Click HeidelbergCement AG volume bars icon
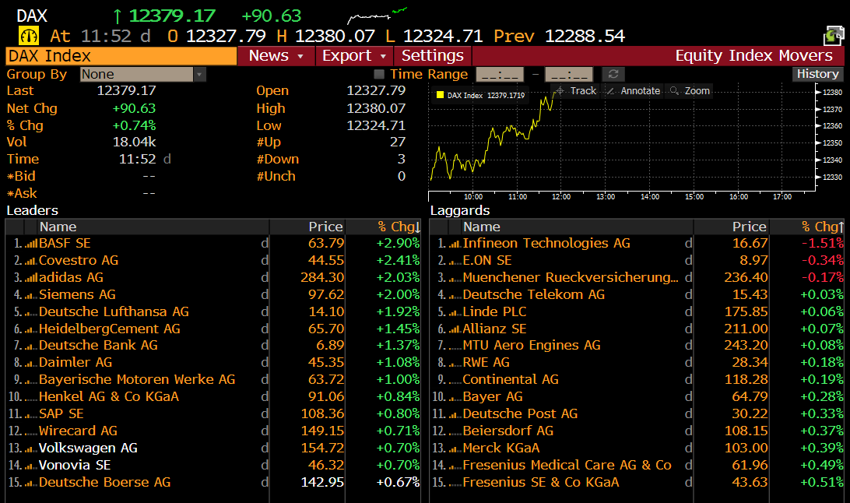Image resolution: width=850 pixels, height=503 pixels. tap(31, 329)
